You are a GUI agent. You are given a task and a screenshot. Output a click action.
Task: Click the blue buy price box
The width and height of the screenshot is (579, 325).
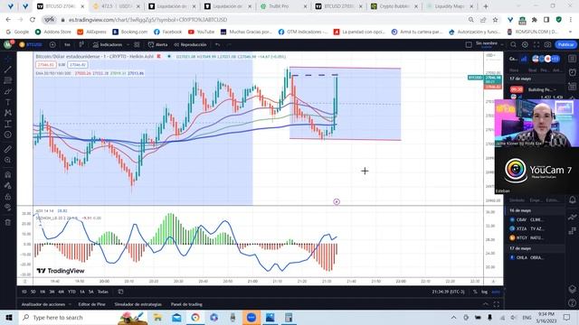click(x=78, y=65)
